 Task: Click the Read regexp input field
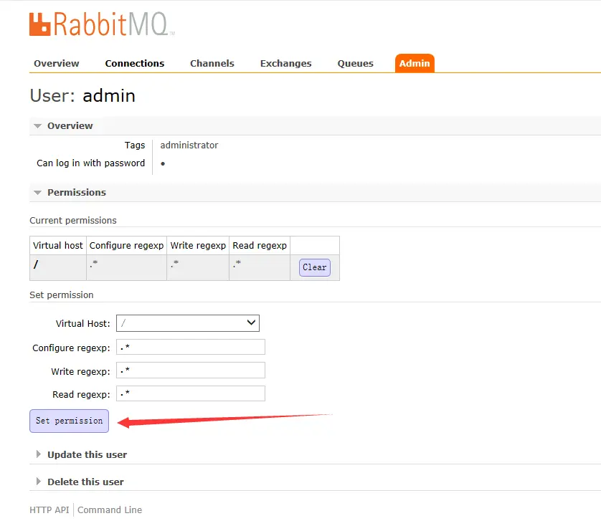coord(190,393)
